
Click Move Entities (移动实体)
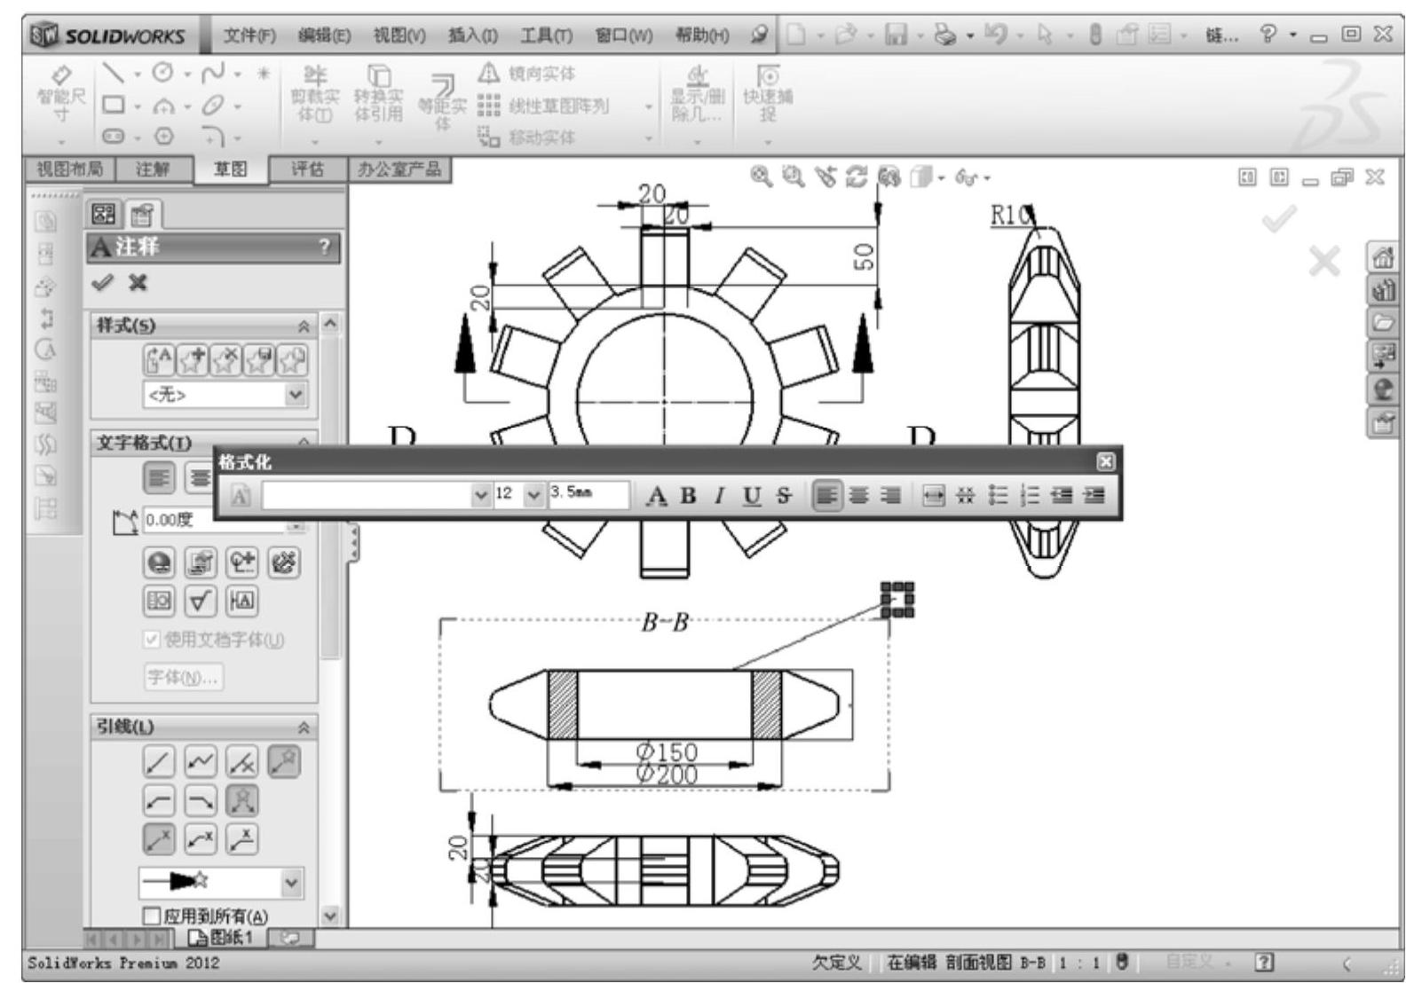click(527, 138)
